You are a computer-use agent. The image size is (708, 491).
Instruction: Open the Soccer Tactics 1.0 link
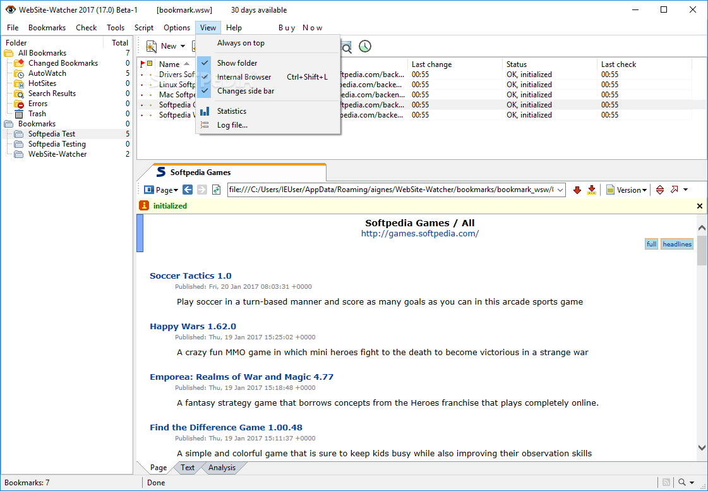click(191, 276)
